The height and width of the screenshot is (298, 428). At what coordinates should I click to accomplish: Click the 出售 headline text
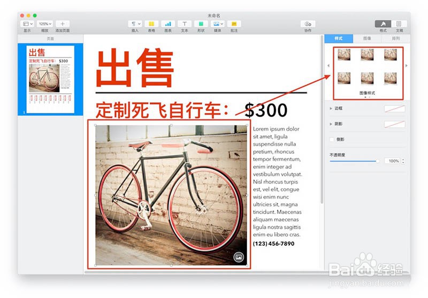pos(135,67)
